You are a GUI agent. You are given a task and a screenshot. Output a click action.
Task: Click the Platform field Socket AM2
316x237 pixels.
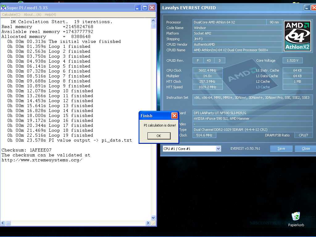[237, 33]
